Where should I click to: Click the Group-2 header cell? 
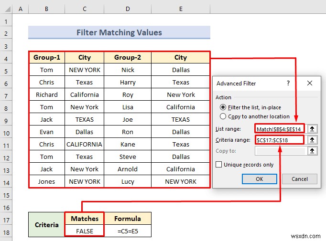click(128, 57)
